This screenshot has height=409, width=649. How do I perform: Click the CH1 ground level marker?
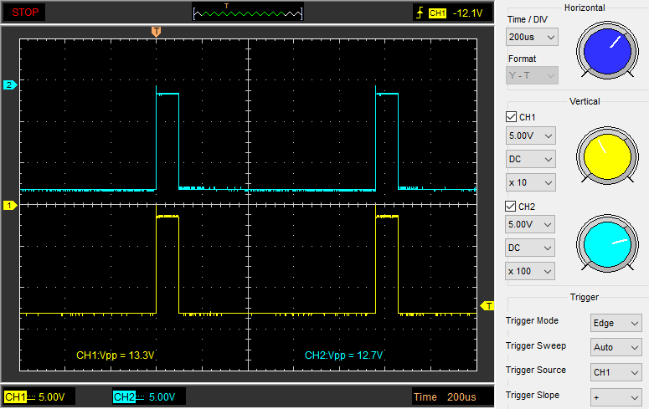pyautogui.click(x=10, y=205)
